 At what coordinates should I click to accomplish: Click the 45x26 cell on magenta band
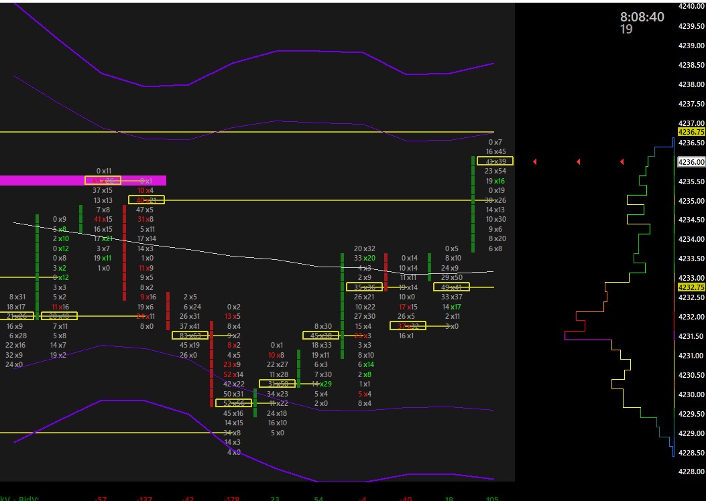point(103,180)
